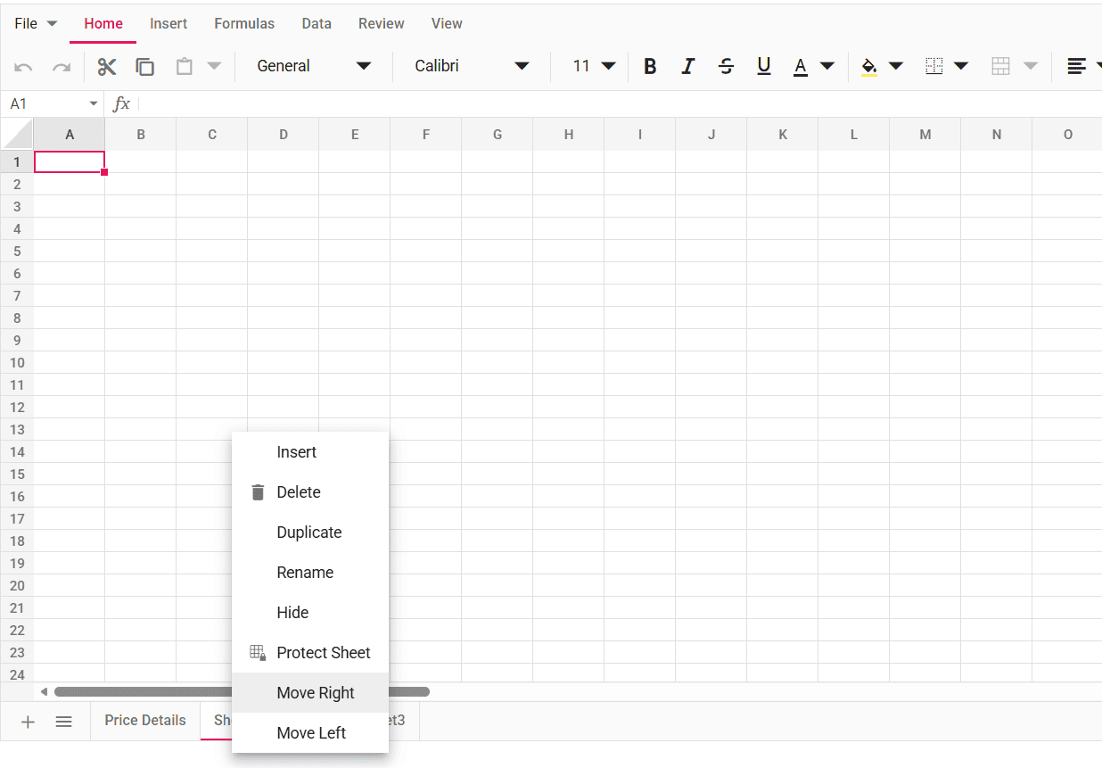Choose Move Left from the context menu
Viewport: 1102px width, 768px height.
pyautogui.click(x=310, y=733)
